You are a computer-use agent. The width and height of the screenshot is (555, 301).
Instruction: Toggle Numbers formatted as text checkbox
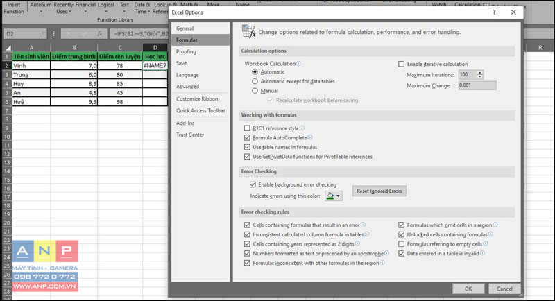(247, 254)
